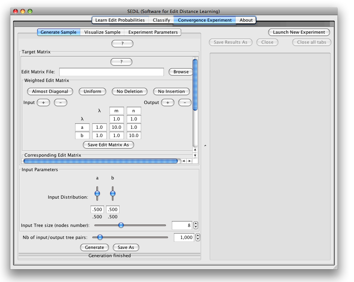Select the Classify tab
354x282 pixels.
click(x=161, y=20)
